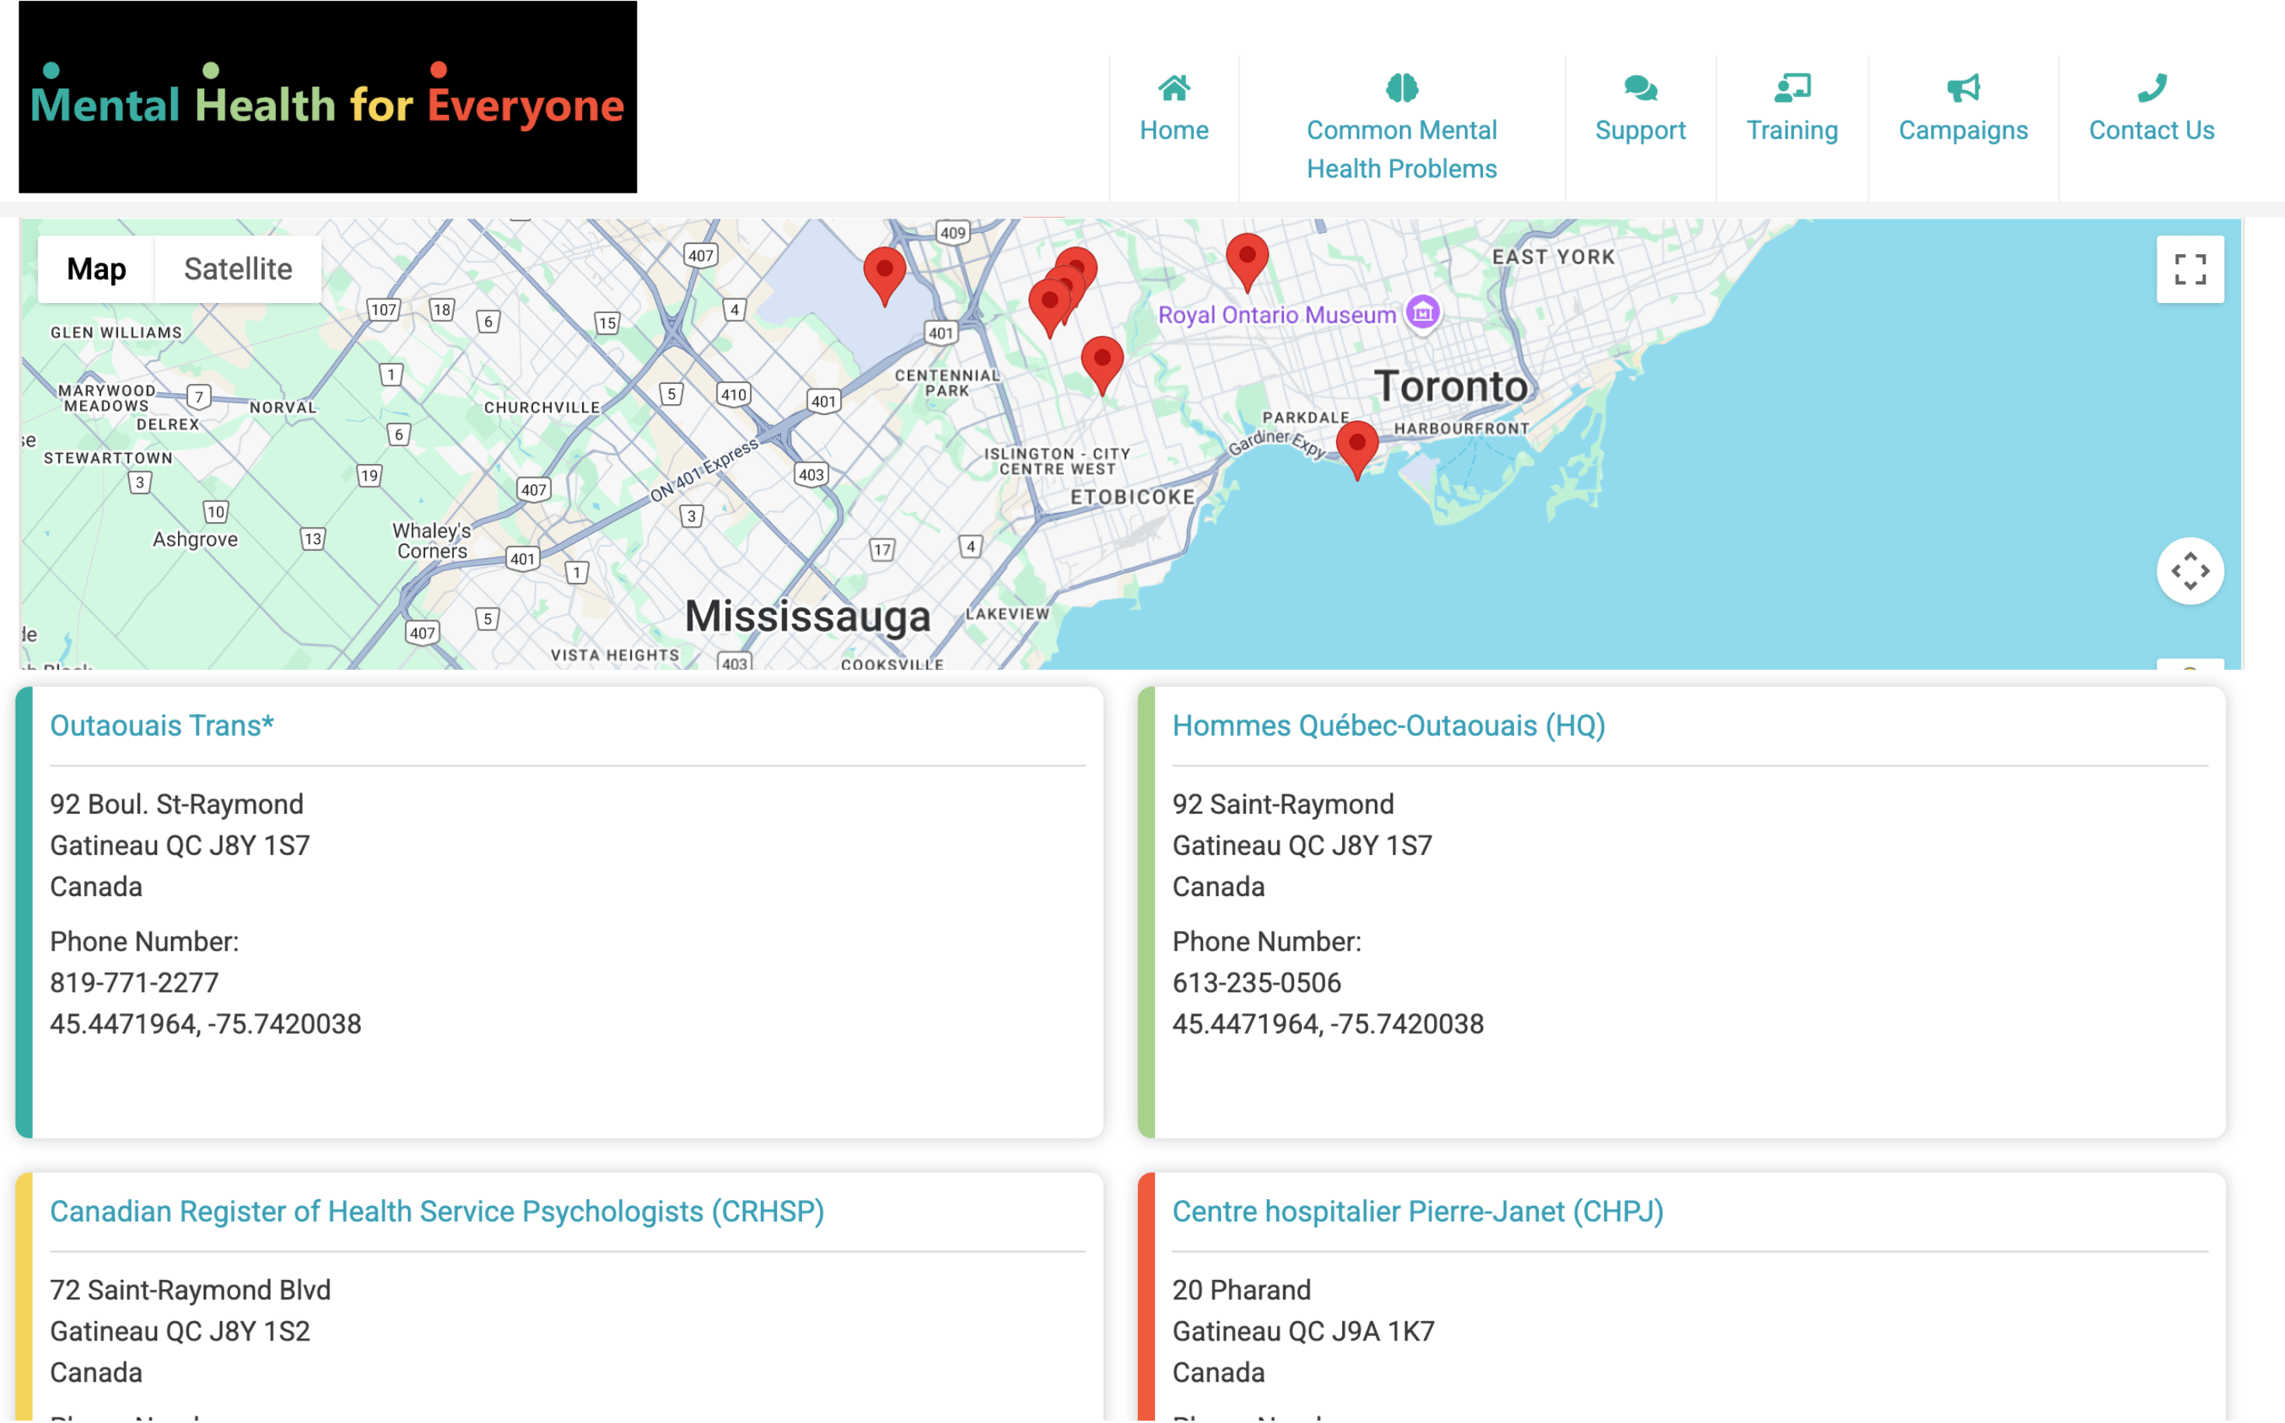The width and height of the screenshot is (2285, 1423).
Task: Open the Outaouais Trans* listing link
Action: [x=162, y=724]
